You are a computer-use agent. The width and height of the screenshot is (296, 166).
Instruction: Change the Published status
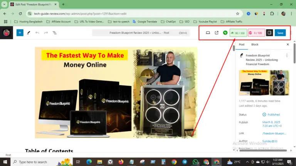pyautogui.click(x=271, y=115)
